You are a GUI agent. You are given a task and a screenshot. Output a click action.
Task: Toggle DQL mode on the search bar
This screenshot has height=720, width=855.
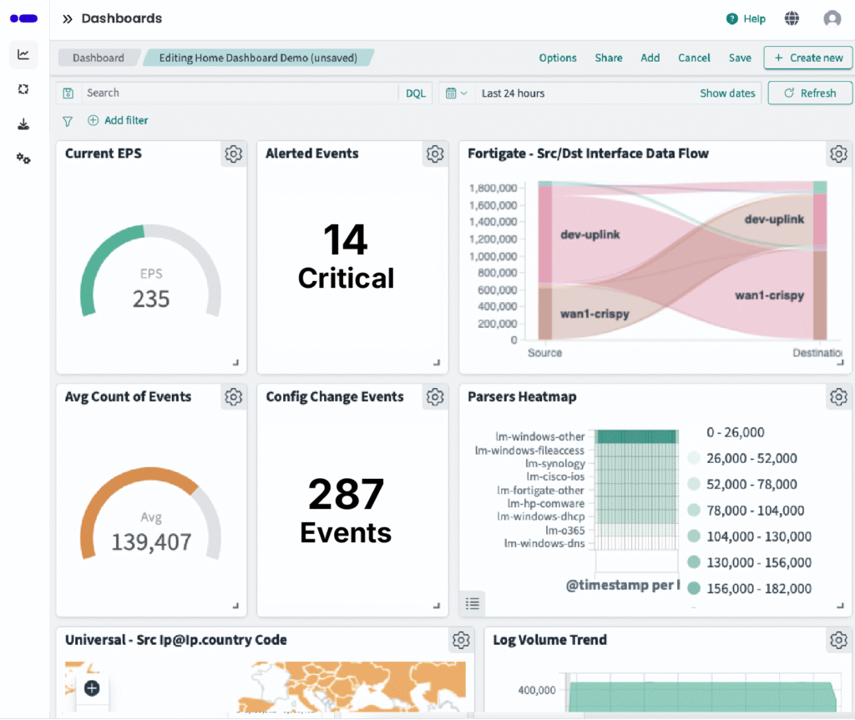pos(415,93)
